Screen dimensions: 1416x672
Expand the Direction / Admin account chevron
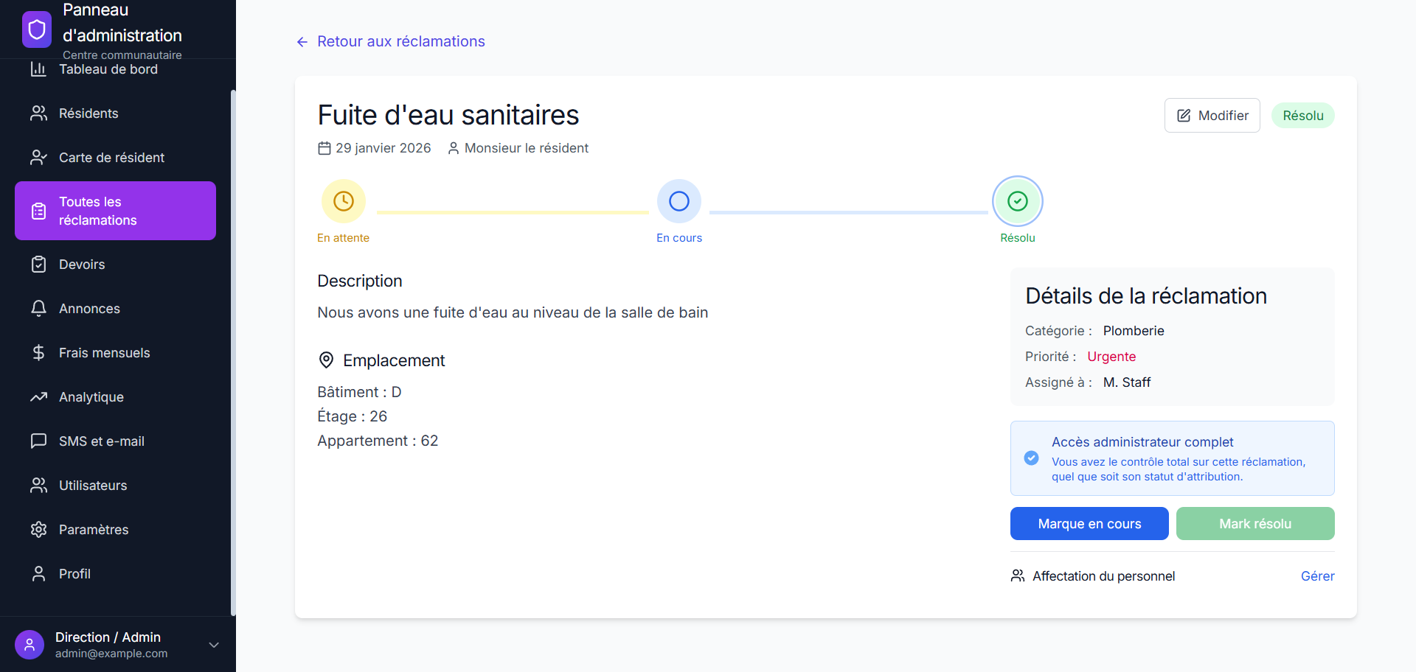point(214,645)
